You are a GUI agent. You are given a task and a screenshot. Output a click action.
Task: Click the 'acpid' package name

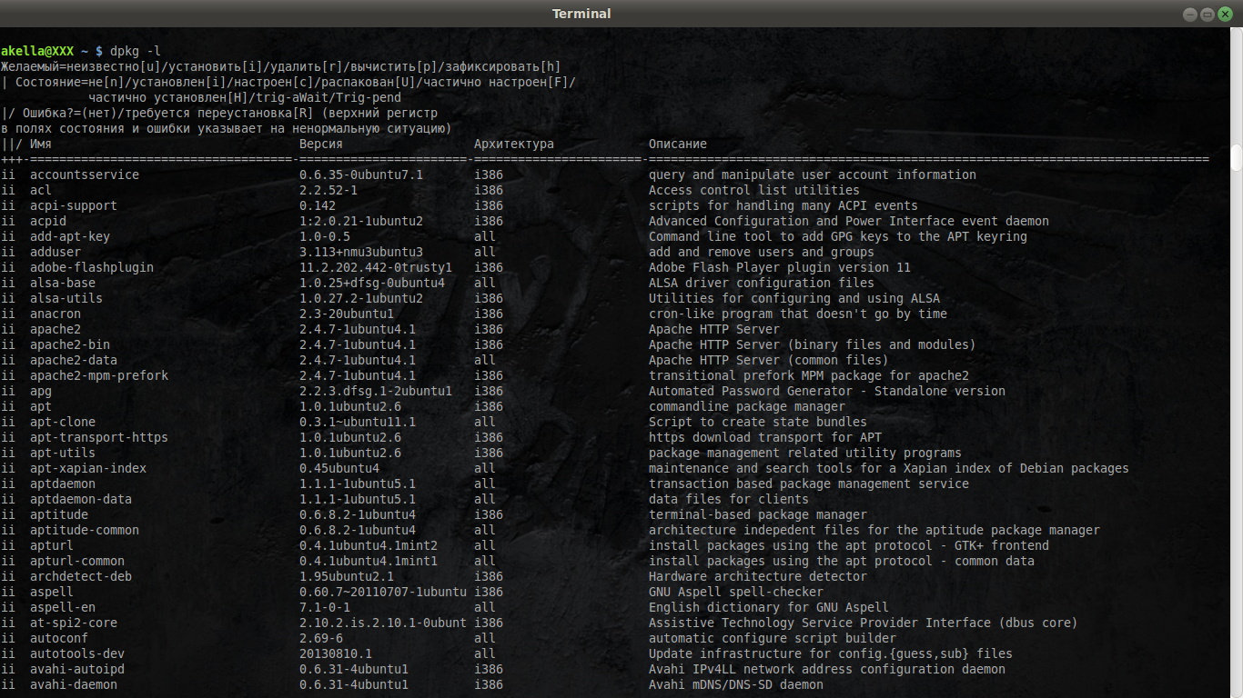tap(48, 221)
